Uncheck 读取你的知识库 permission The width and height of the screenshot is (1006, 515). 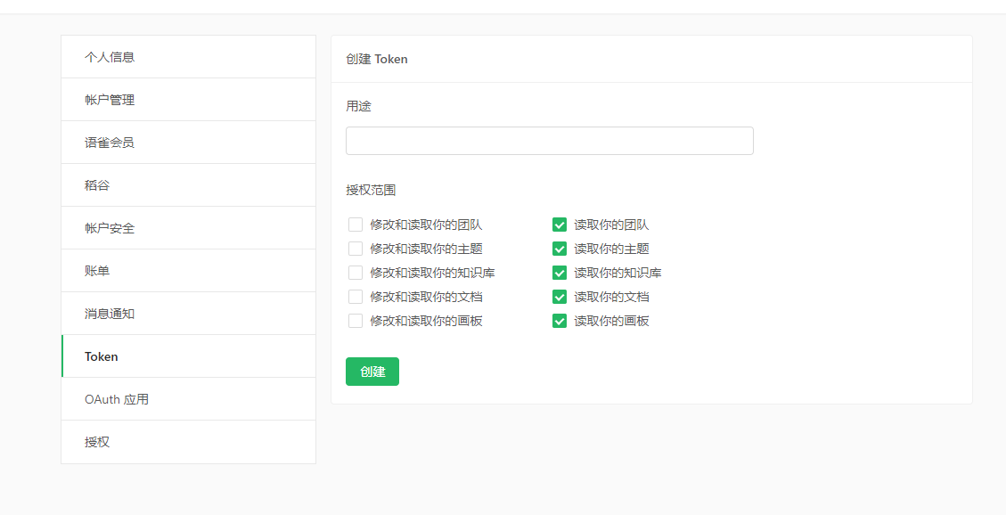pos(560,273)
